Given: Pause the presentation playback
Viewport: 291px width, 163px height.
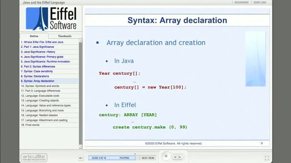Looking at the screenshot, I should (x=166, y=156).
